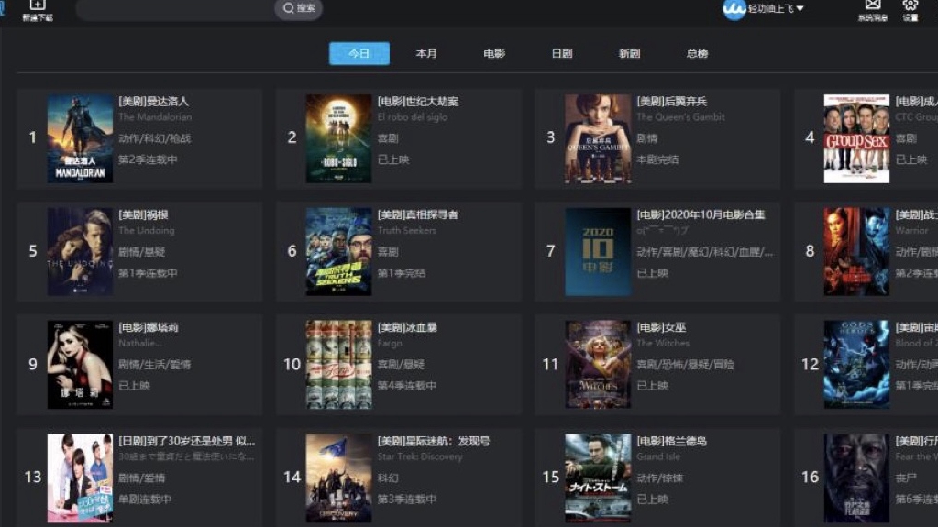Screen dimensions: 938x527
Task: Click the Fargo poster thumbnail
Action: pyautogui.click(x=338, y=364)
